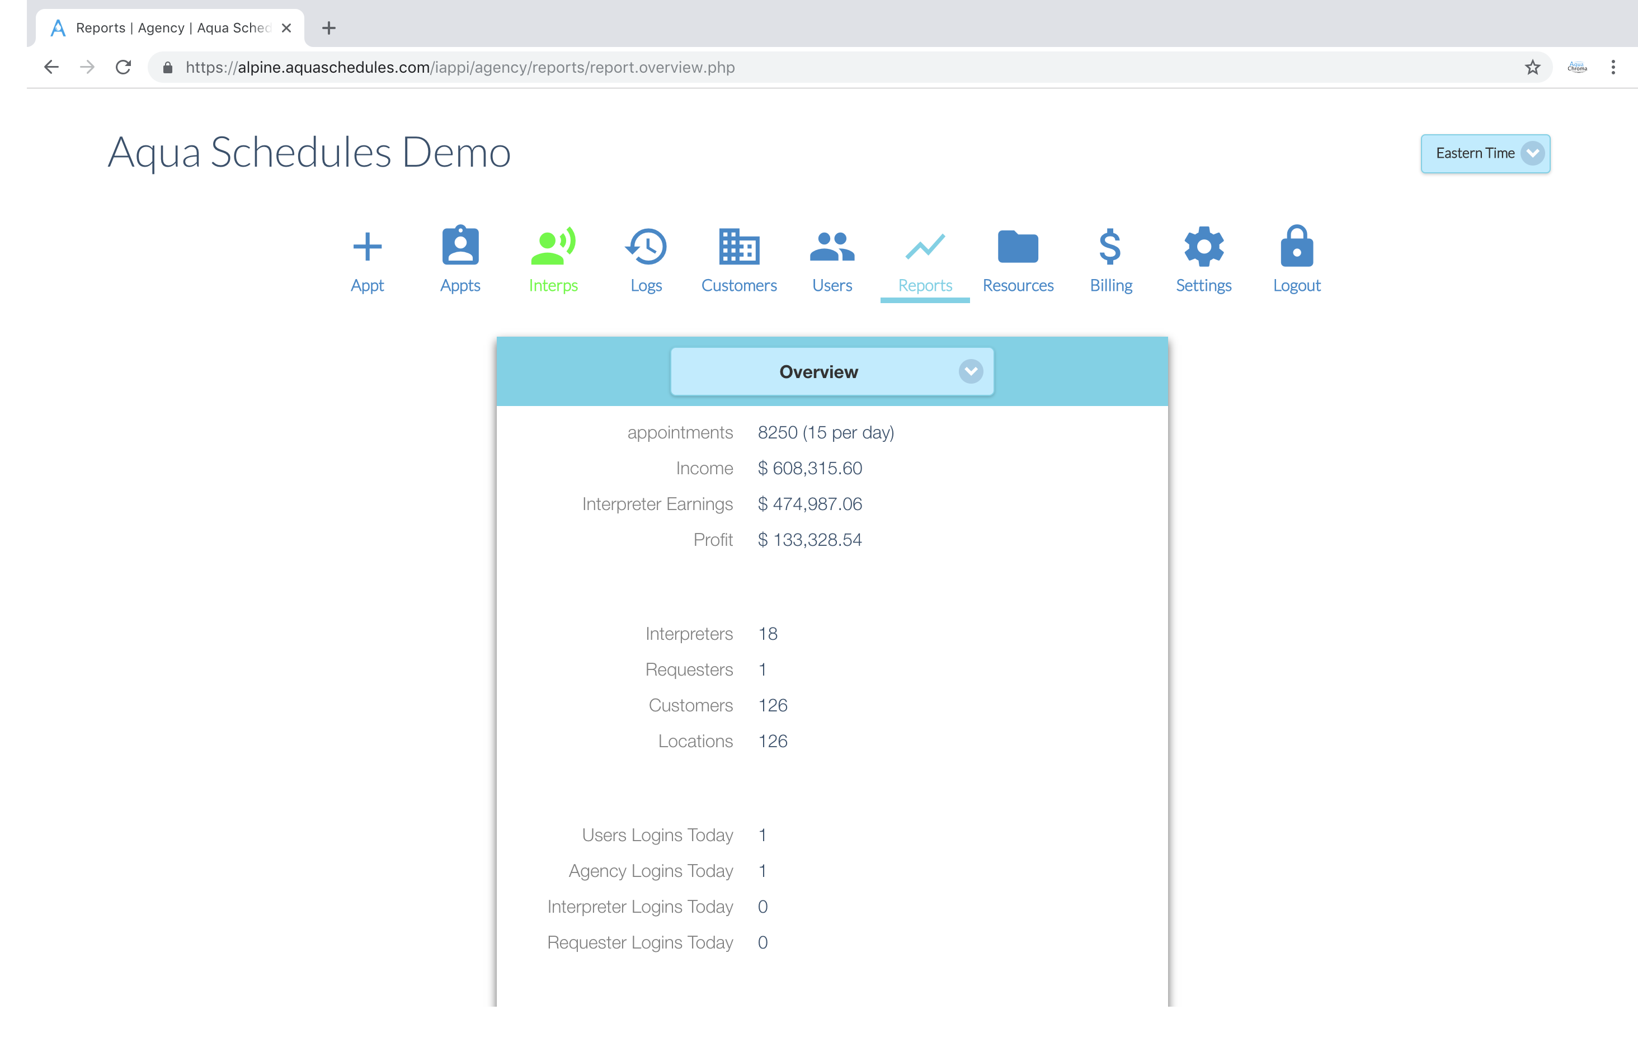Screen dimensions: 1638x1038
Task: Click the Interpreters count 18
Action: (x=768, y=634)
